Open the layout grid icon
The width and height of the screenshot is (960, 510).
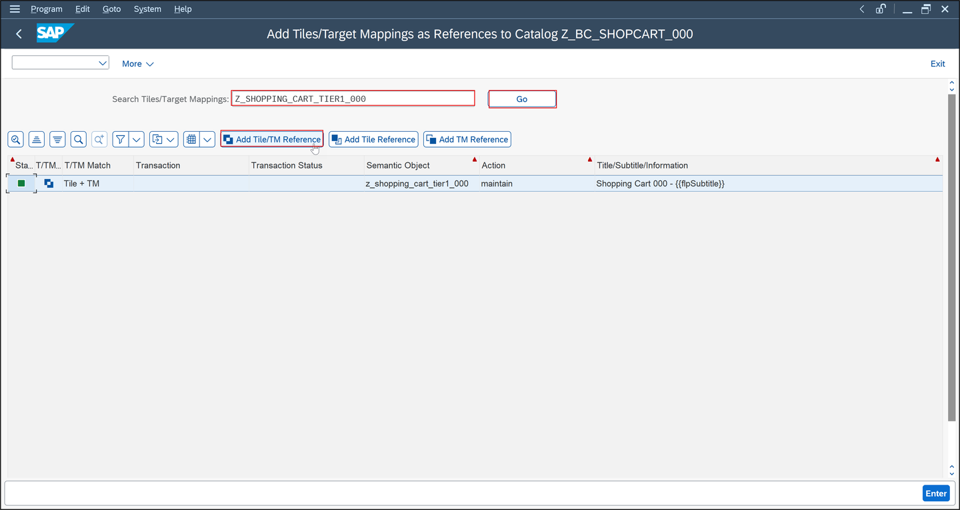point(191,139)
